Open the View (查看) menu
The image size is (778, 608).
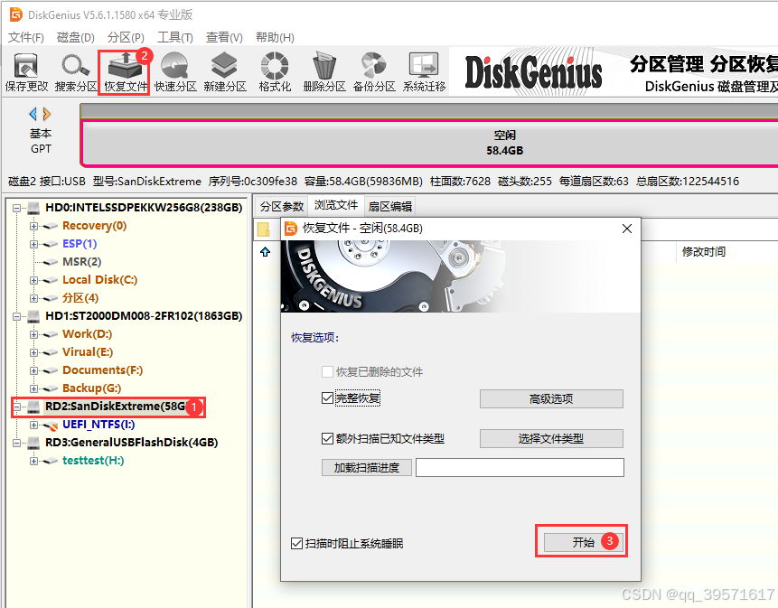click(224, 38)
